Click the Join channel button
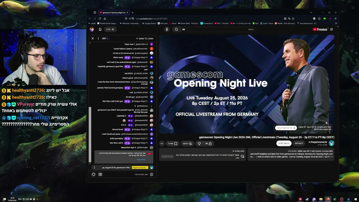The height and width of the screenshot is (202, 359). coord(299,143)
